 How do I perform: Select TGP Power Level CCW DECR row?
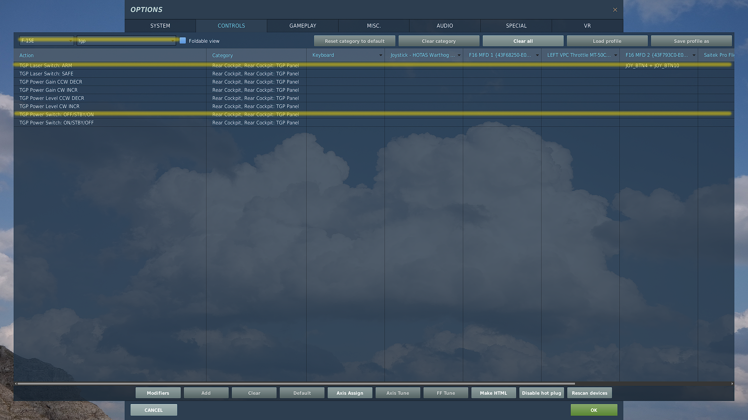pyautogui.click(x=374, y=98)
